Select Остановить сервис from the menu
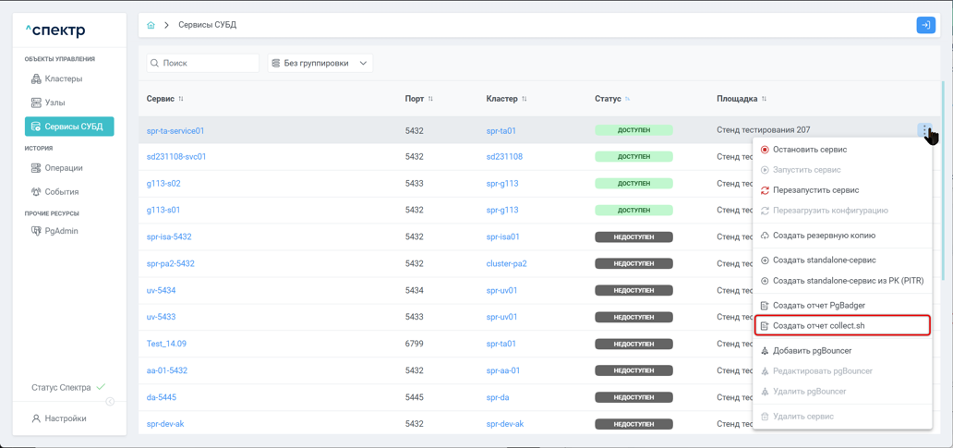 (x=809, y=150)
